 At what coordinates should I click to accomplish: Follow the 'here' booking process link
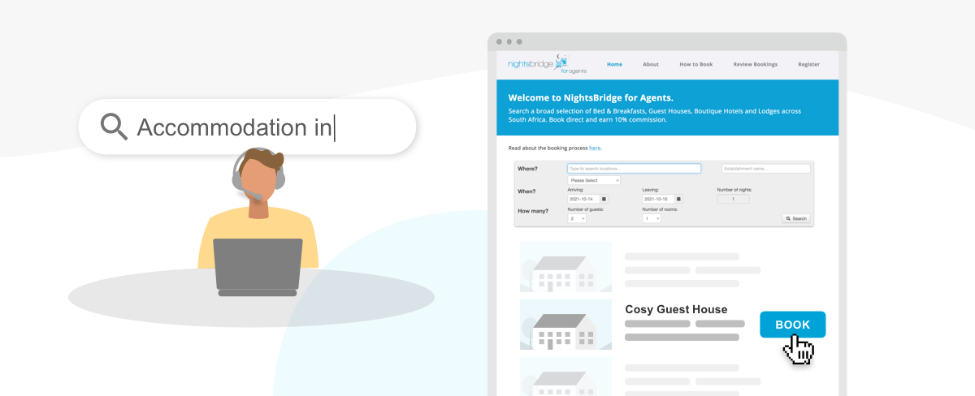[595, 148]
